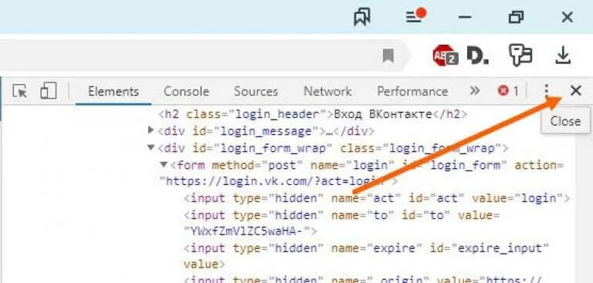The image size is (593, 283).
Task: Select the hidden input named "act"
Action: pos(377,198)
